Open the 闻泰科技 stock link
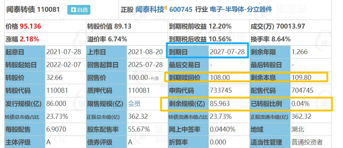Image resolution: width=343 pixels, height=148 pixels. 150,9
